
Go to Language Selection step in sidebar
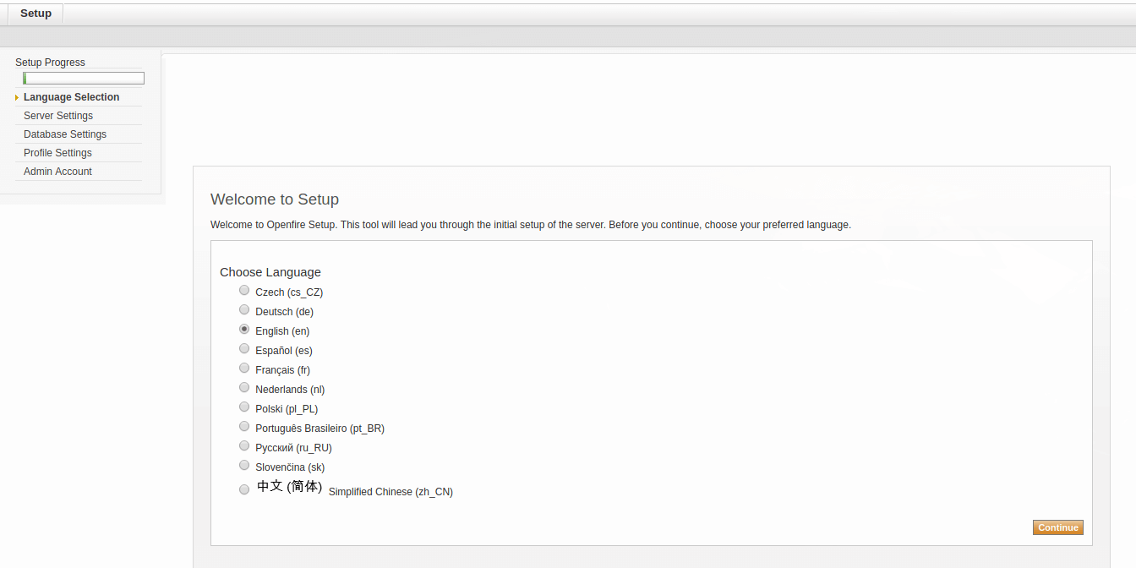click(x=71, y=97)
